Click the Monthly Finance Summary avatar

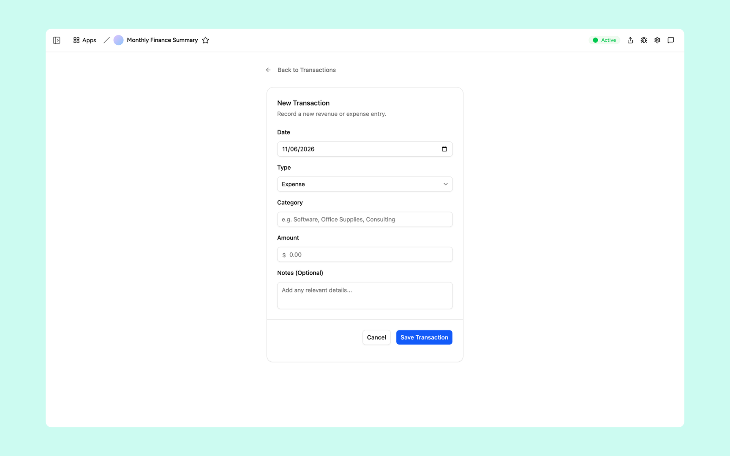point(118,40)
